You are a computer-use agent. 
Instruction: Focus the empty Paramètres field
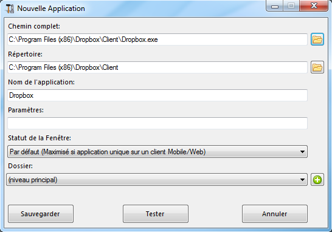(x=157, y=123)
